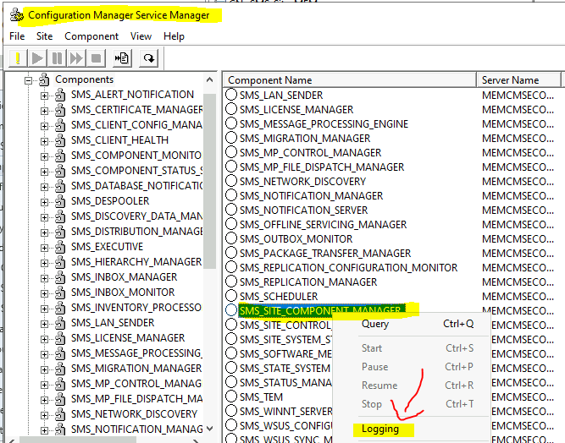Select SMS_NOTIFICATION_SERVER in the component list
The width and height of the screenshot is (565, 443).
coord(303,210)
